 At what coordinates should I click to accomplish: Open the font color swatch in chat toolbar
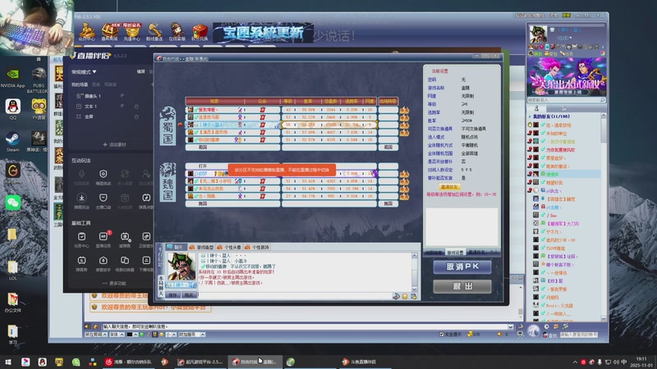tap(130, 335)
